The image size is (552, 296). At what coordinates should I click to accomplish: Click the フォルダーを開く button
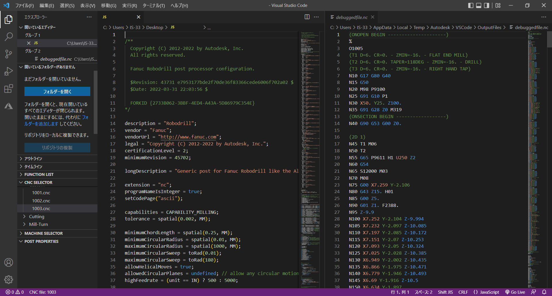pyautogui.click(x=57, y=91)
